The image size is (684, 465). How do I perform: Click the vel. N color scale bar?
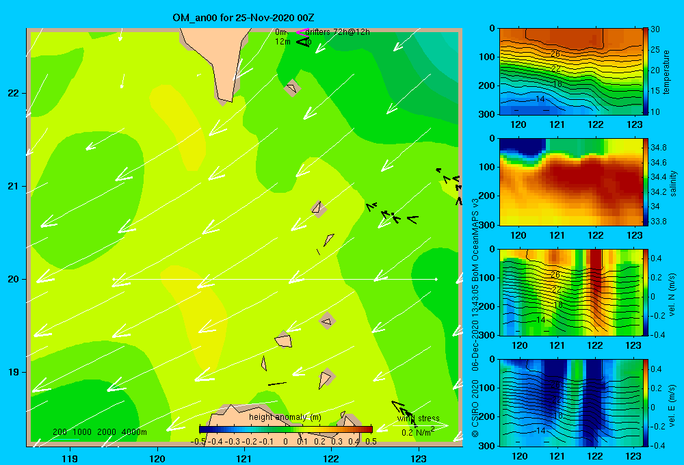pos(646,292)
